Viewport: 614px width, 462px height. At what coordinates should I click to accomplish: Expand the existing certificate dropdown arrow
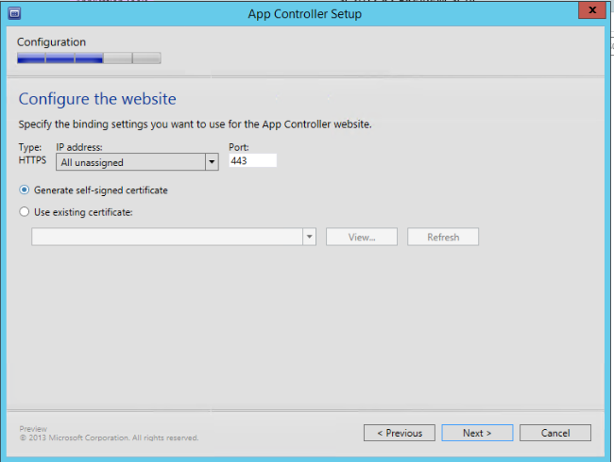point(309,238)
